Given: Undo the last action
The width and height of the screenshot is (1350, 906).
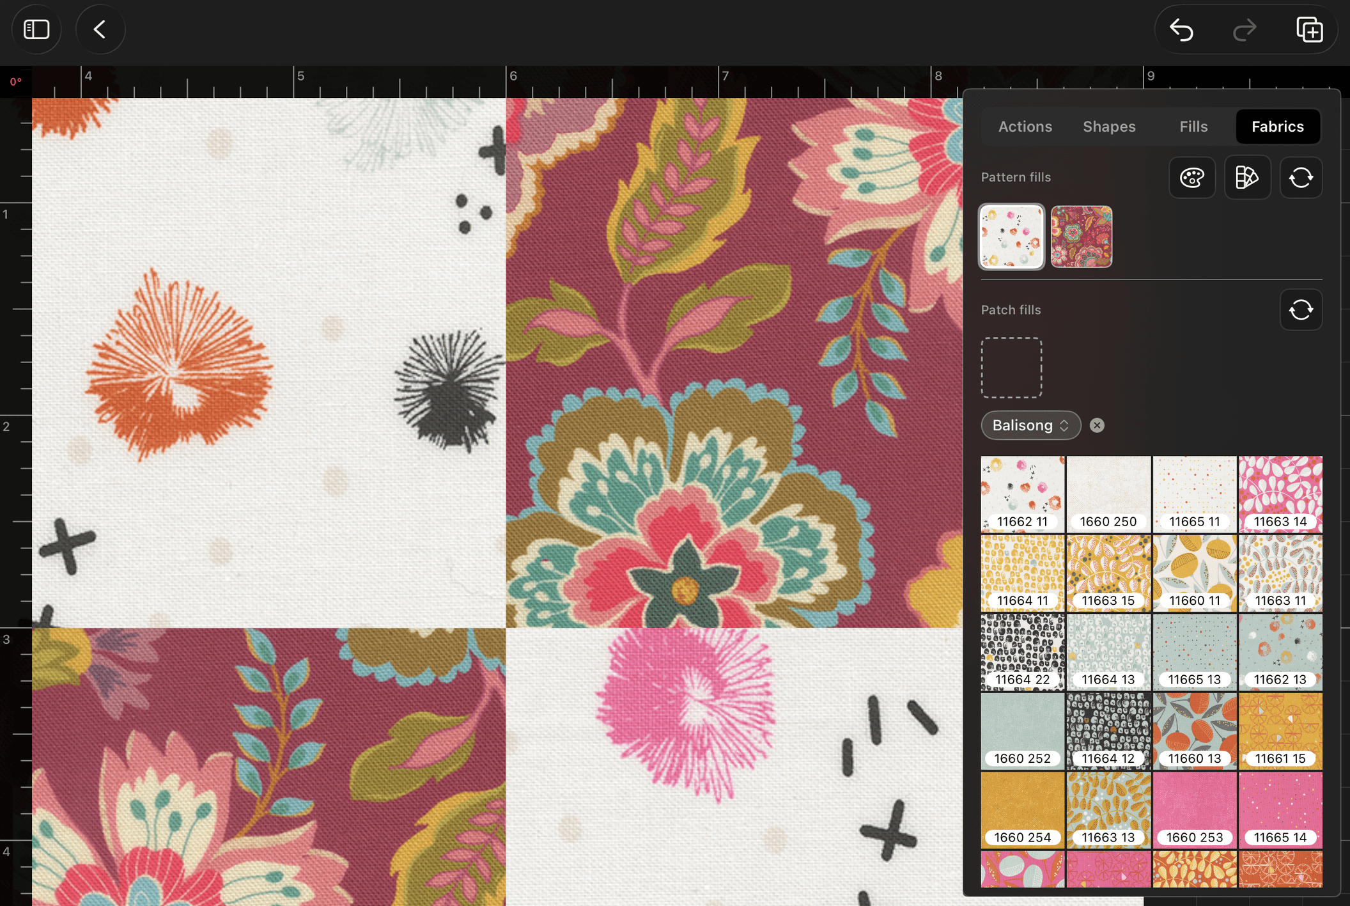Looking at the screenshot, I should [x=1182, y=30].
